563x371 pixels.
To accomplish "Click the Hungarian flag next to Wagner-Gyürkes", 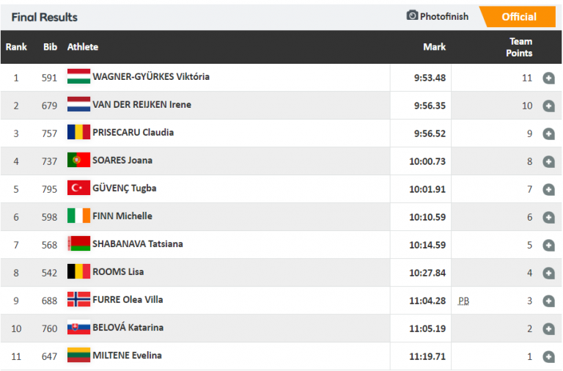I will [x=78, y=77].
